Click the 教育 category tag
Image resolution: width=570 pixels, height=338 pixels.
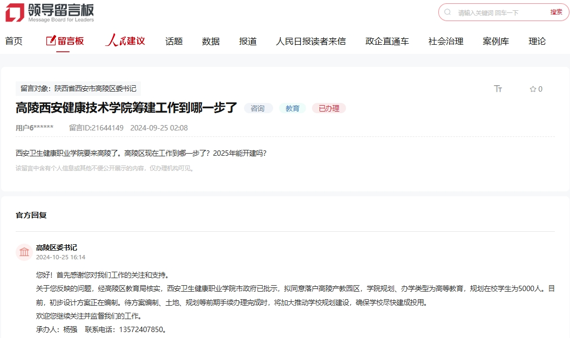point(292,108)
